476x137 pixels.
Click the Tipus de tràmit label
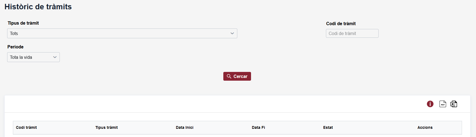[x=23, y=23]
